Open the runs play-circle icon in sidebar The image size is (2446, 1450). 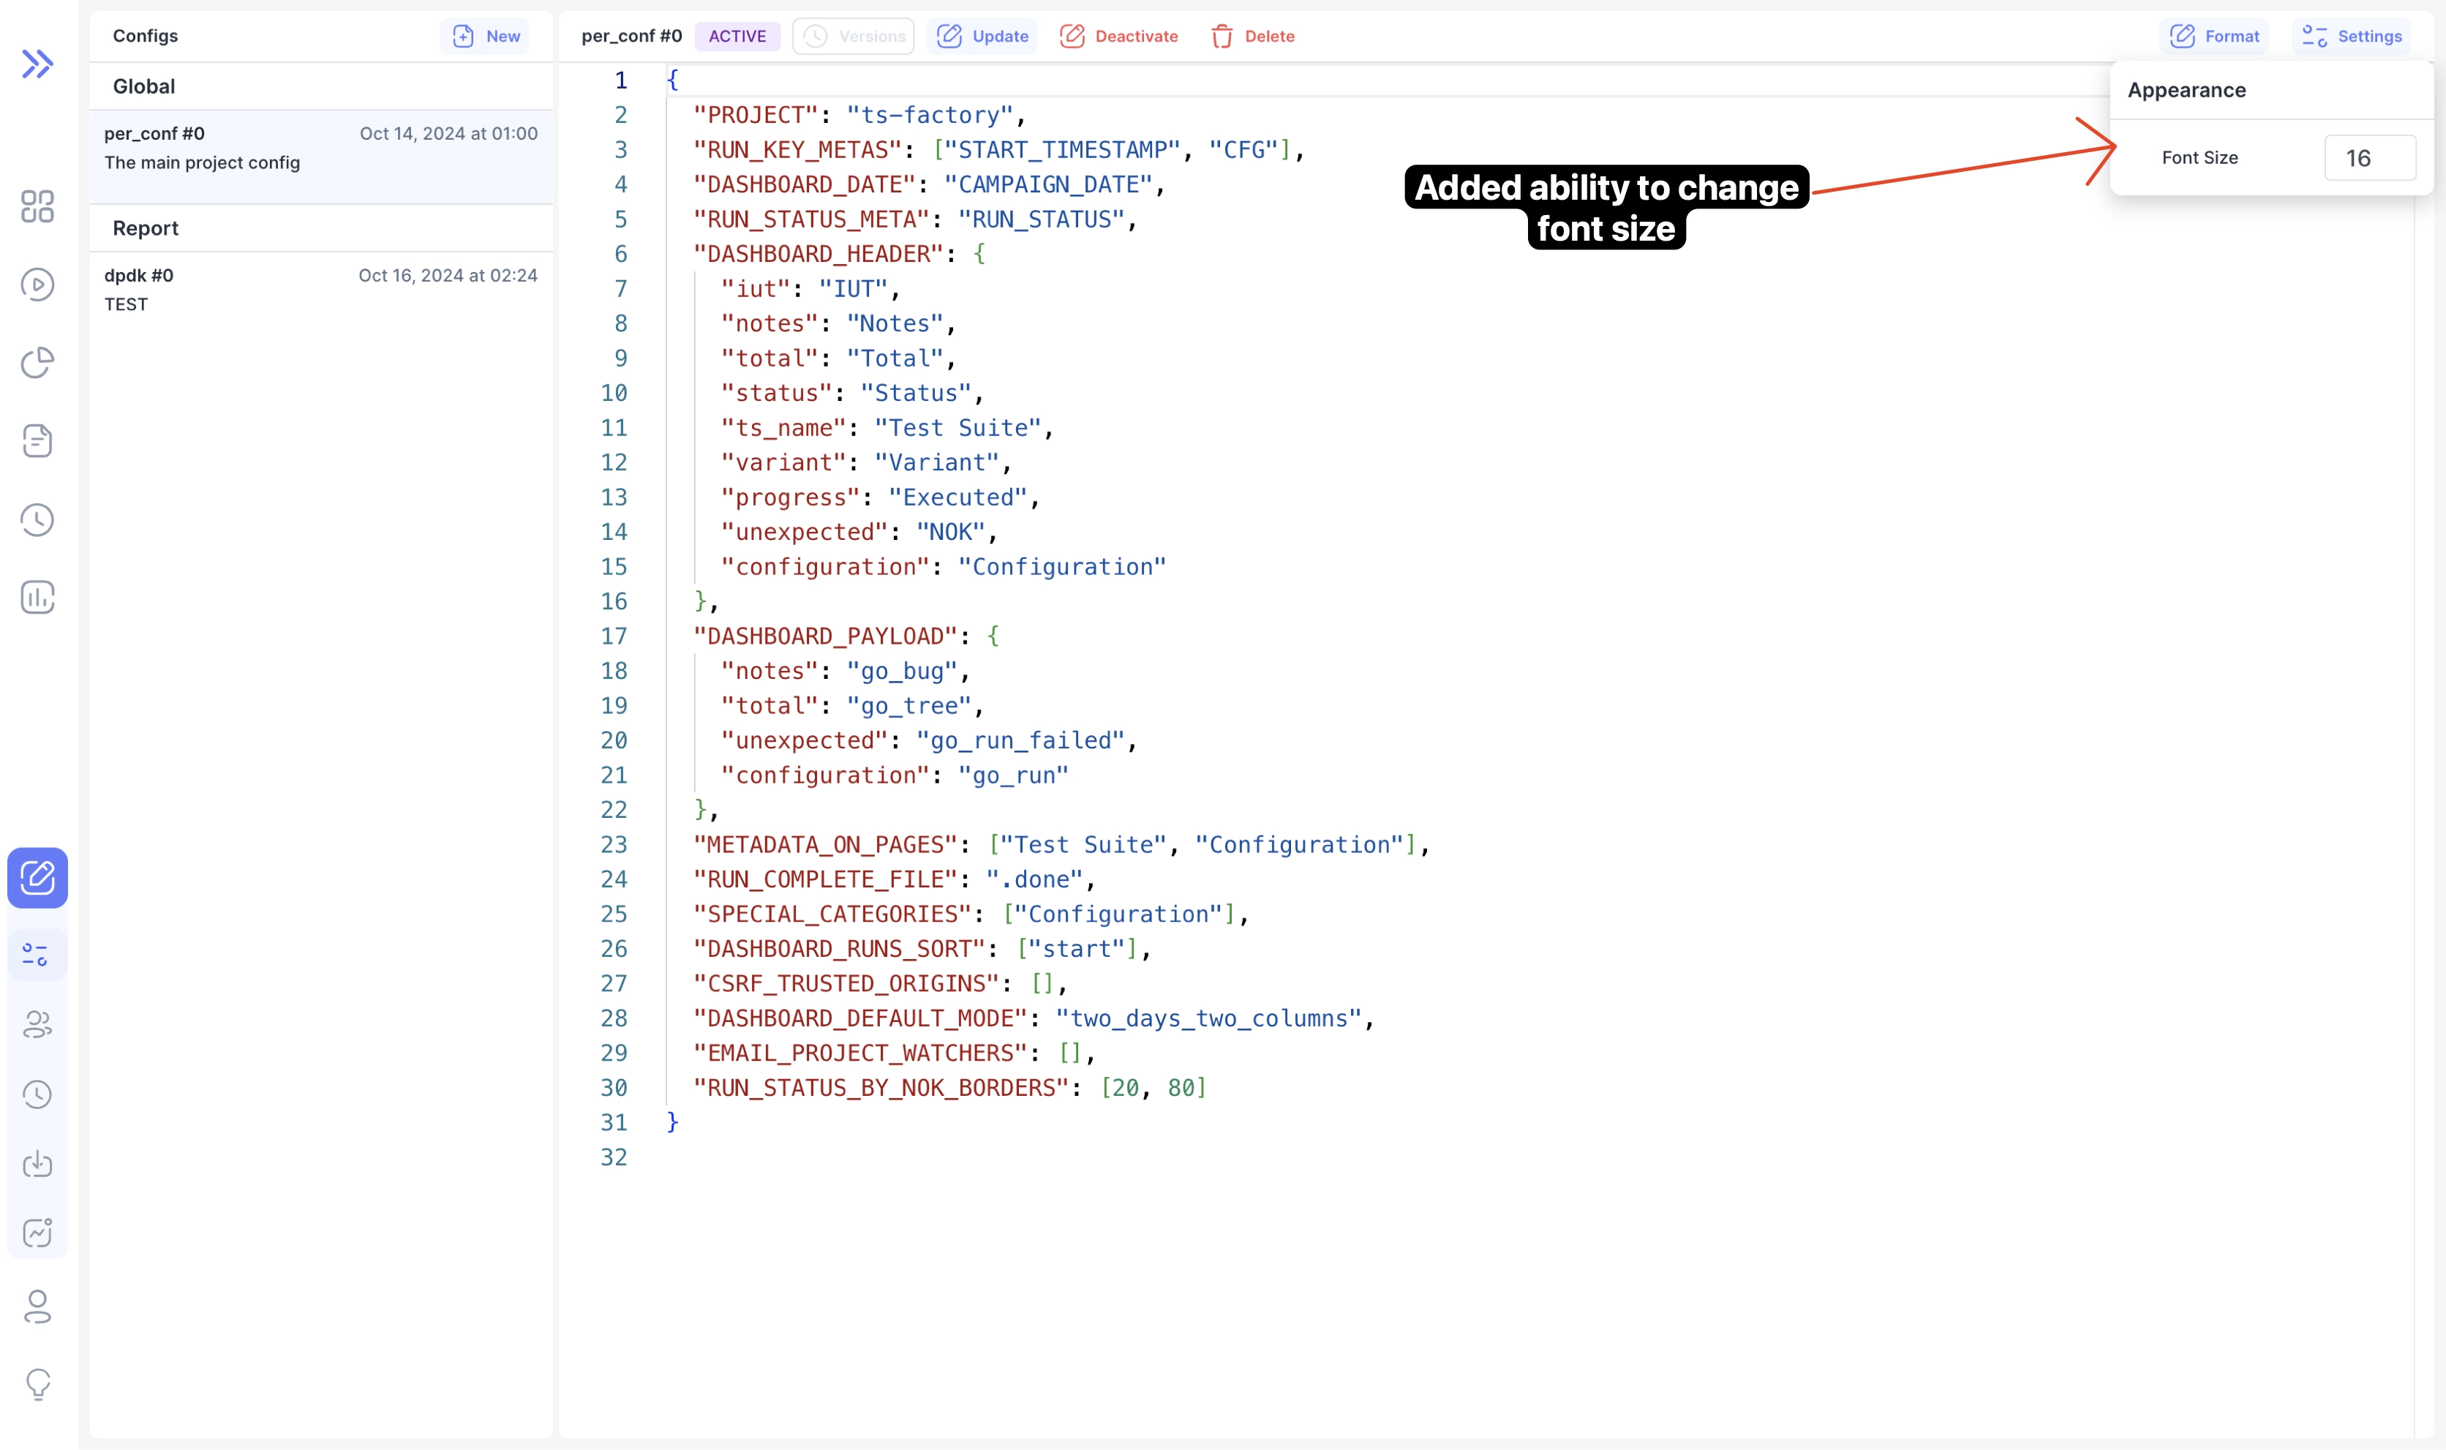(x=37, y=285)
